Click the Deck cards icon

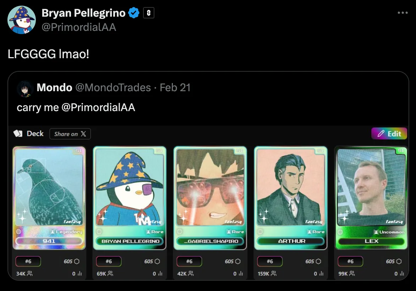(18, 133)
